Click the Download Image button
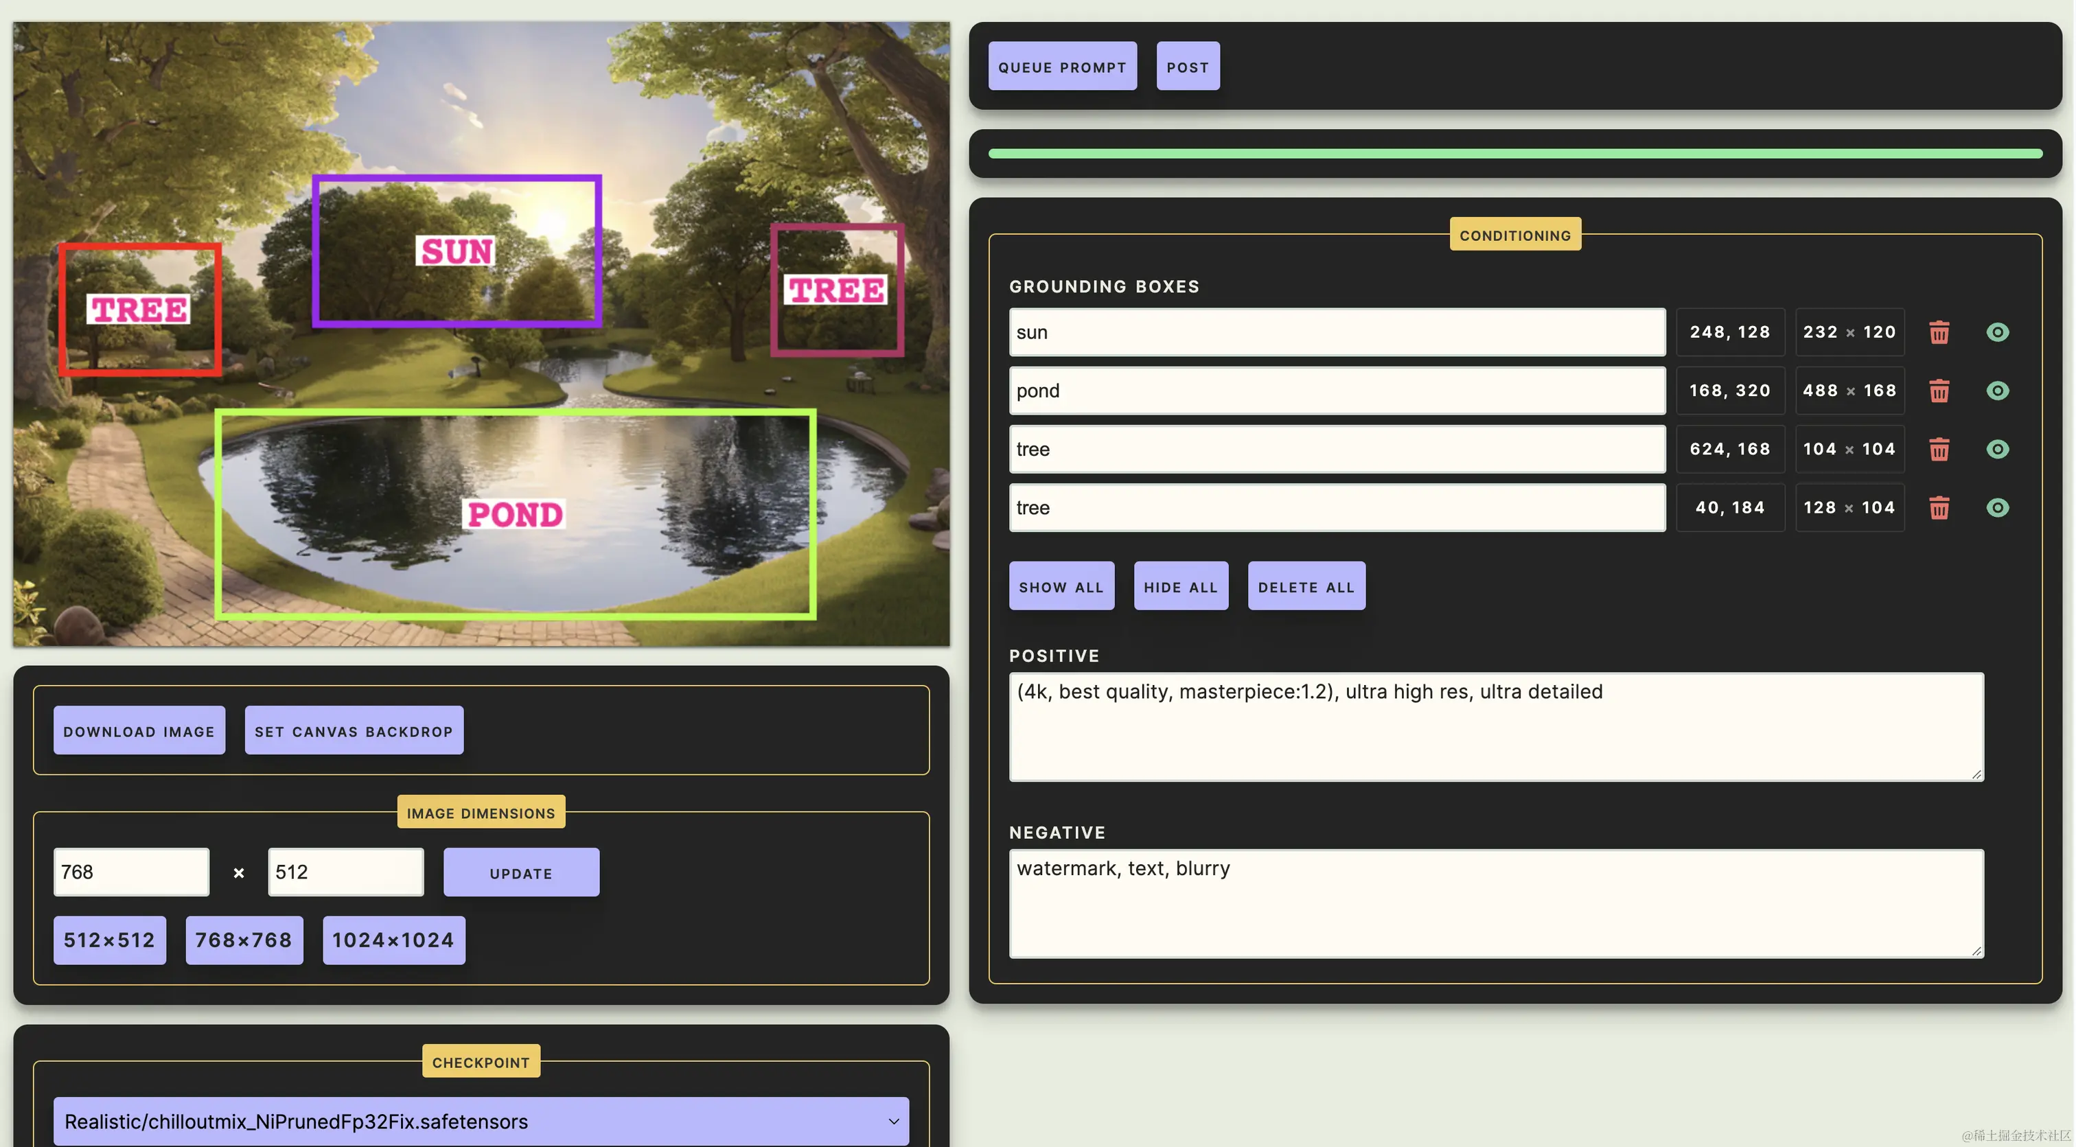Viewport: 2076px width, 1147px height. click(x=139, y=731)
